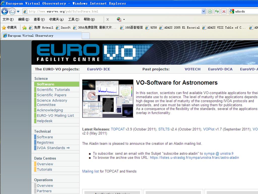Open the TOPCAT latest release link

(x=118, y=129)
